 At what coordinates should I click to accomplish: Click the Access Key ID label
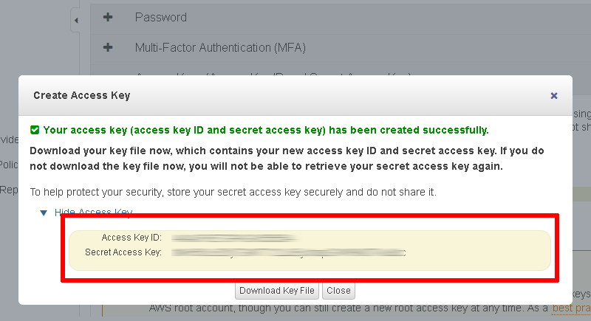coord(131,238)
